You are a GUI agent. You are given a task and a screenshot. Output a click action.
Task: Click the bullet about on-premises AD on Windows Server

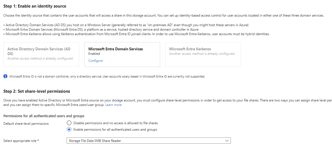126,25
